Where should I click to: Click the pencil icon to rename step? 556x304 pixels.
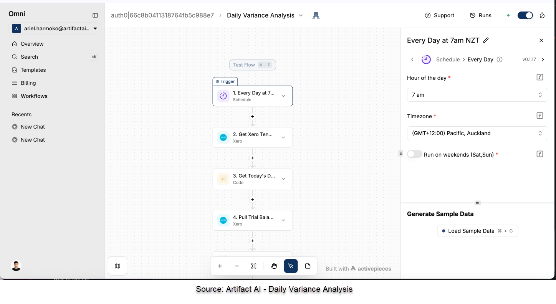tap(486, 40)
